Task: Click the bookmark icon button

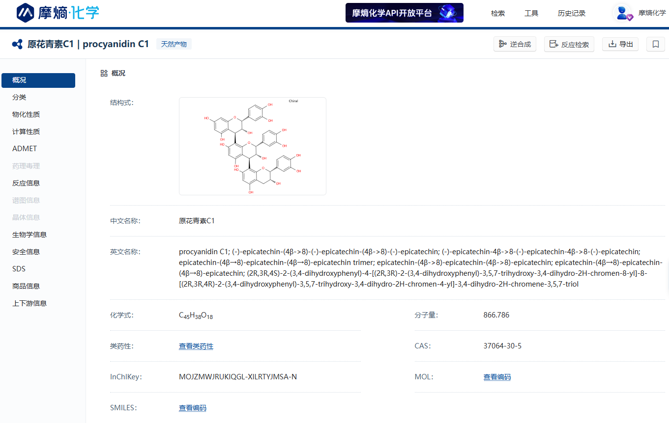Action: [655, 44]
